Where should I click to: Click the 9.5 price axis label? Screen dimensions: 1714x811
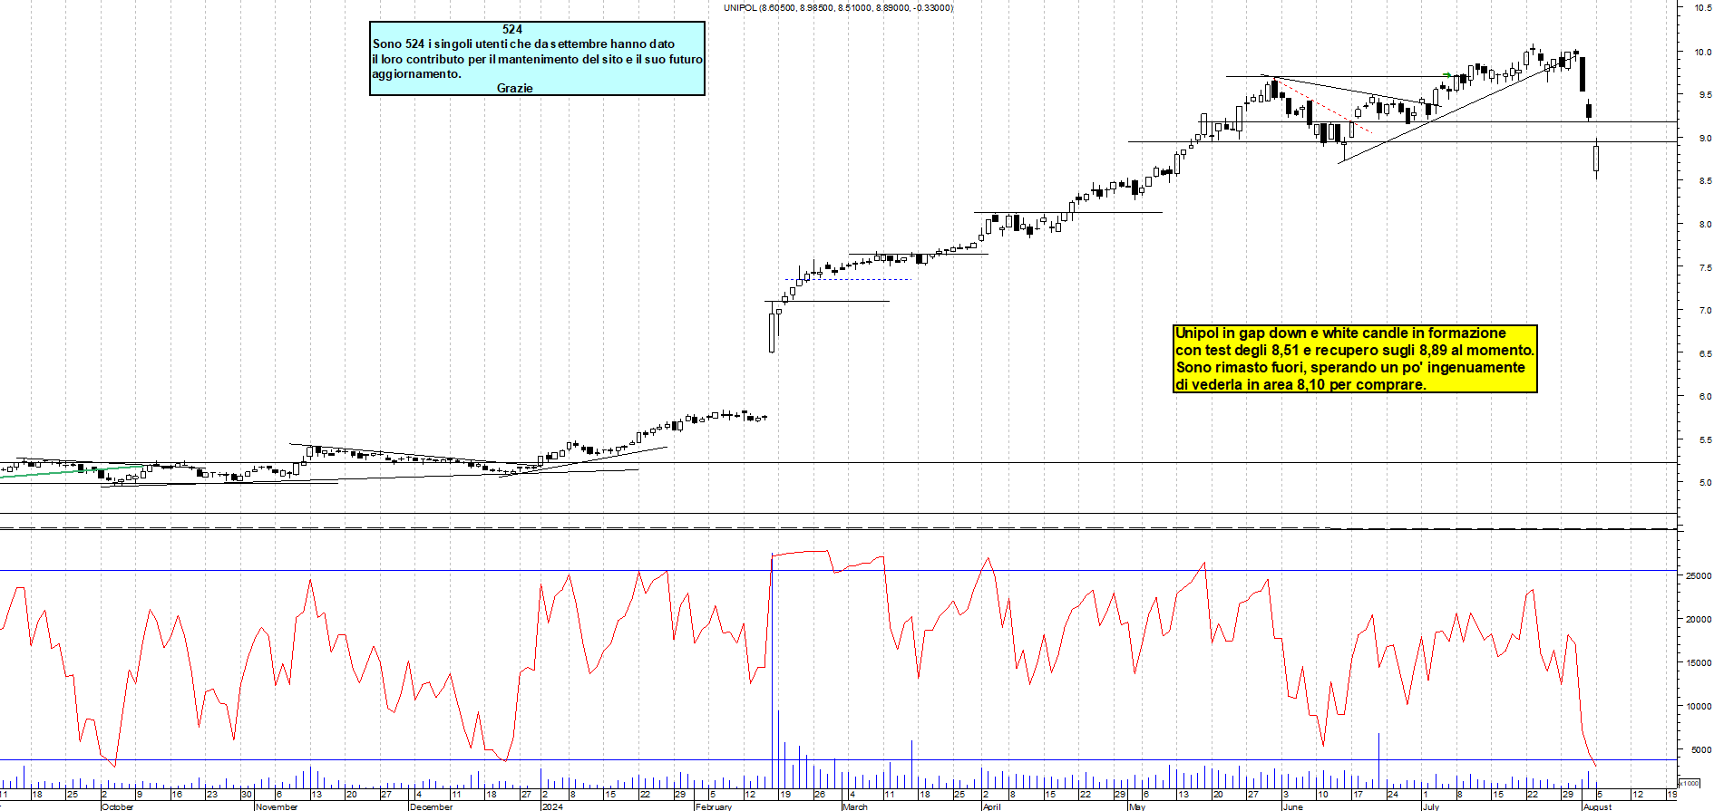1705,94
